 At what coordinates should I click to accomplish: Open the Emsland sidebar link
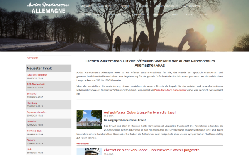coord(32,94)
